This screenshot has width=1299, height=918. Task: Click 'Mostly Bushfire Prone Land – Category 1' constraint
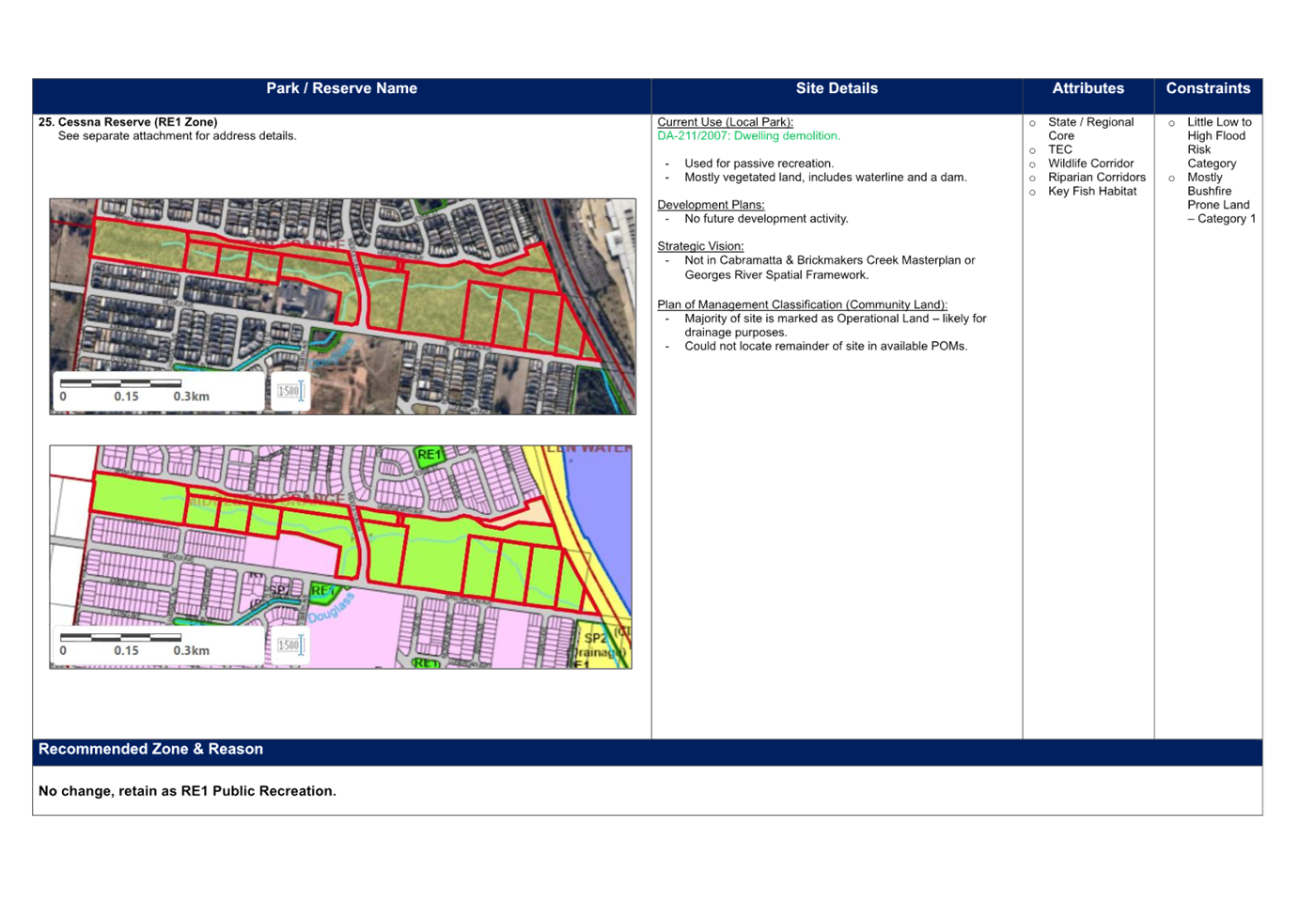tap(1221, 198)
